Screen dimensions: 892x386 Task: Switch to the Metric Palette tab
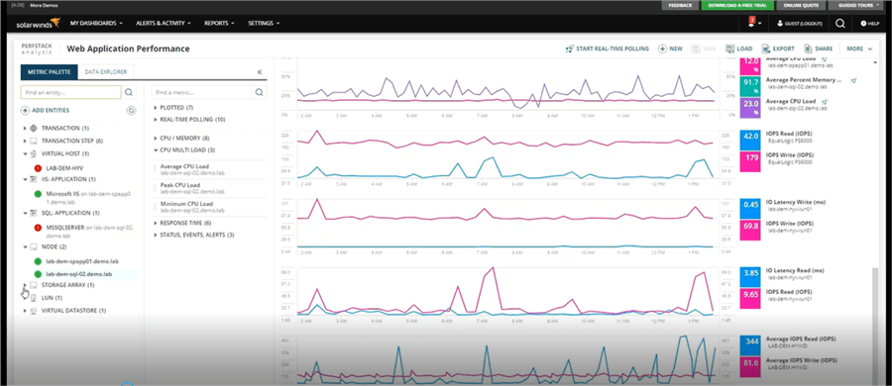point(49,72)
